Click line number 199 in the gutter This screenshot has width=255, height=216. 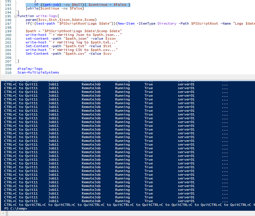(8, 31)
